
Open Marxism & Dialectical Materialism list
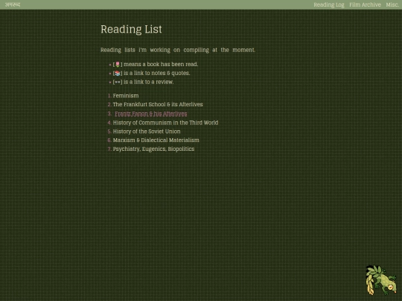pos(156,140)
